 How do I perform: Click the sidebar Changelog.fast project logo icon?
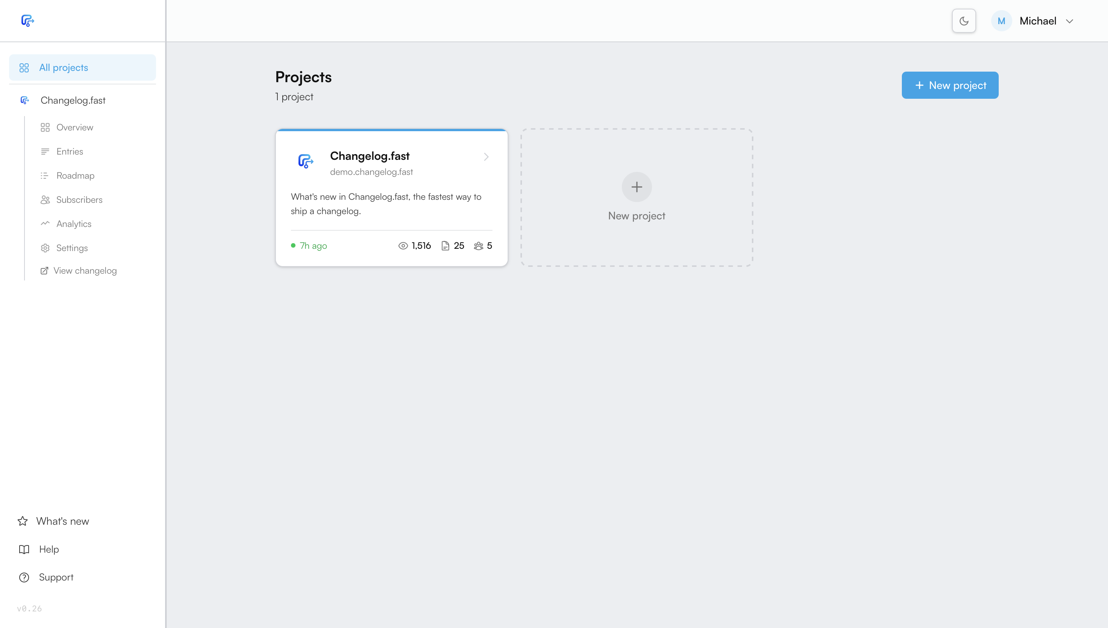point(24,100)
